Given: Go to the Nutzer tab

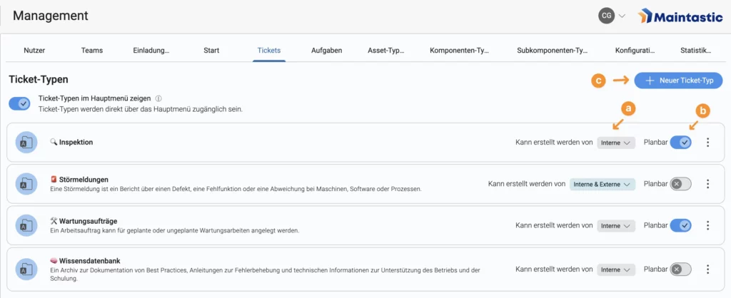Looking at the screenshot, I should (x=34, y=51).
